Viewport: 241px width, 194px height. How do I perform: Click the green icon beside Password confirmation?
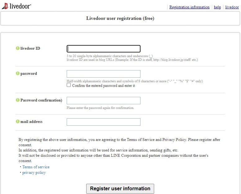coord(18,100)
